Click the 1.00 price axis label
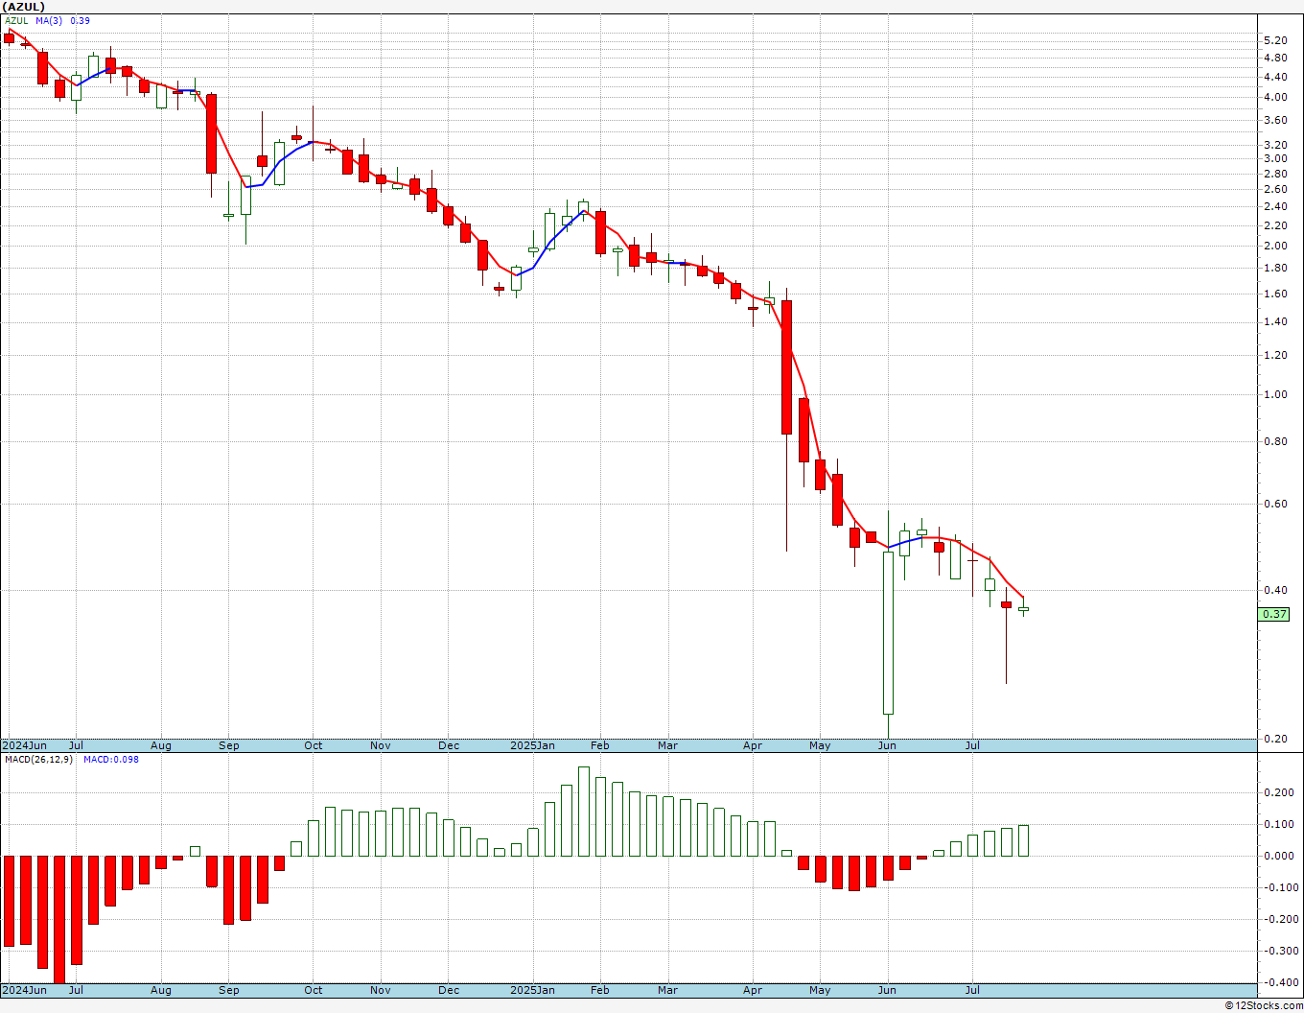The width and height of the screenshot is (1304, 1013). pos(1275,394)
